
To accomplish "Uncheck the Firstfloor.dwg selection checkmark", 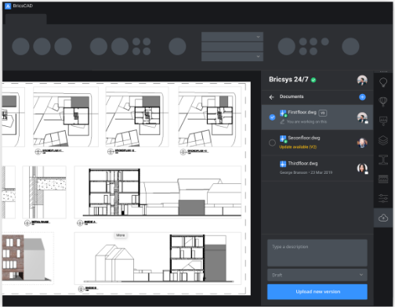I will [272, 117].
